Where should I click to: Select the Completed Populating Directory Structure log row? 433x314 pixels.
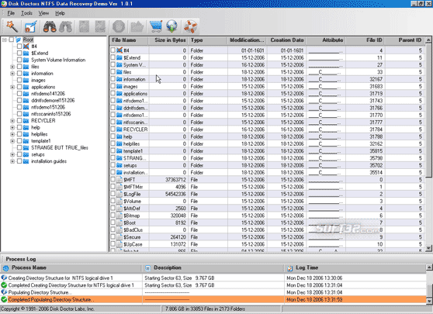click(x=213, y=299)
